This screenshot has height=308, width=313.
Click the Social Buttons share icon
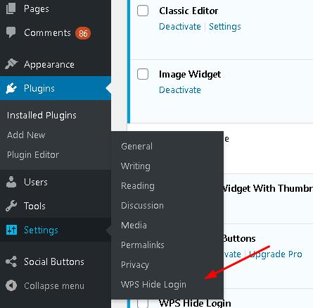pos(11,261)
